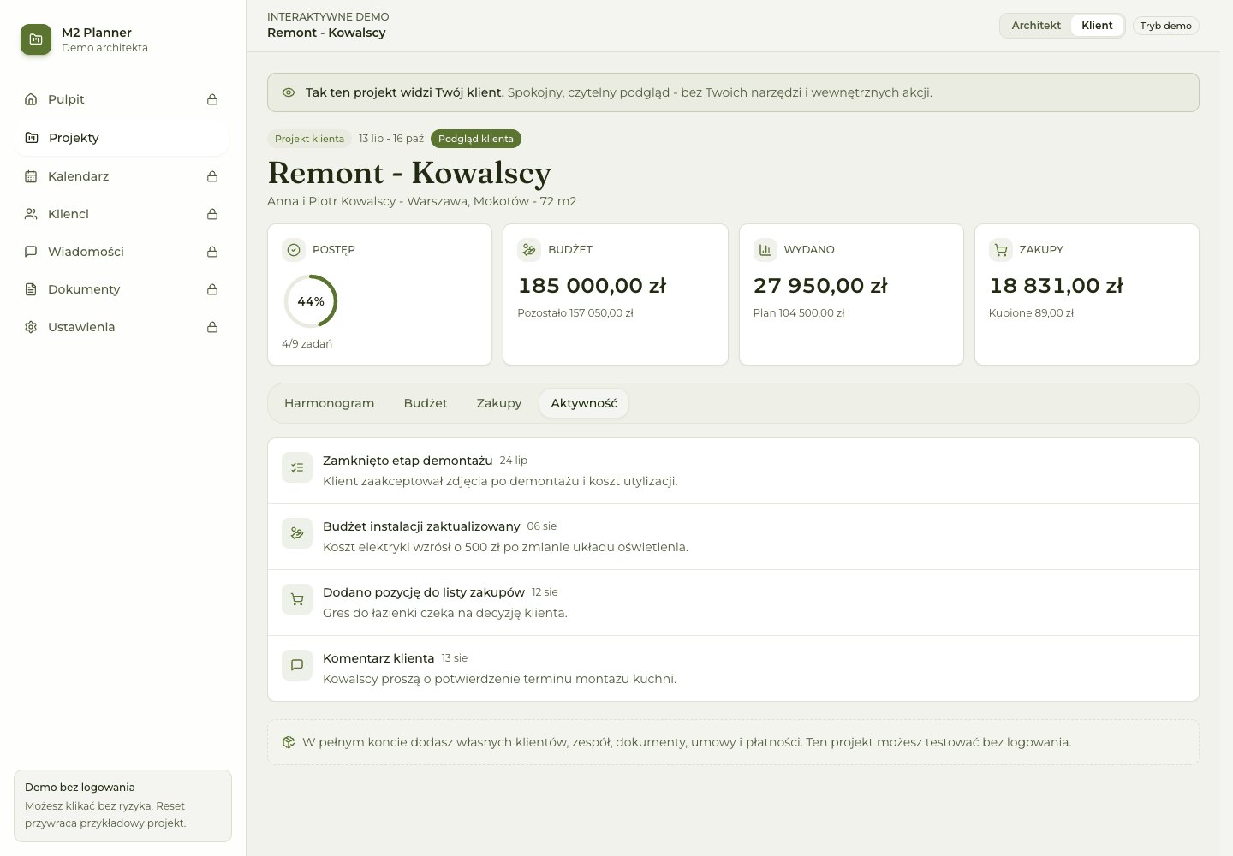
Task: Click the cart icon on Zakupy card
Action: pos(1001,250)
